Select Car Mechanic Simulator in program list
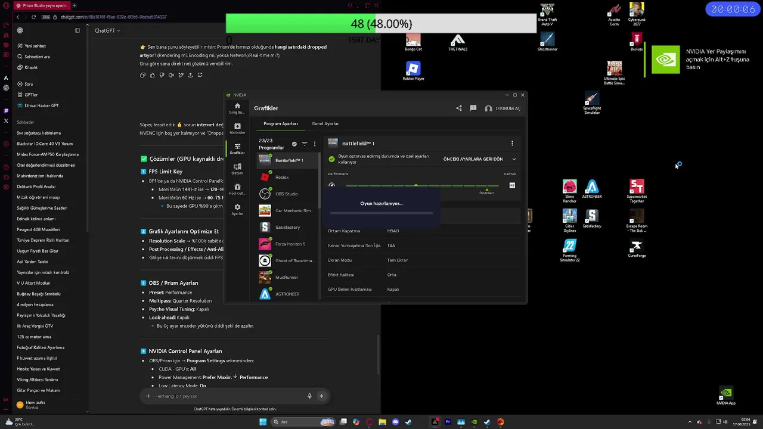763x429 pixels. pyautogui.click(x=288, y=210)
